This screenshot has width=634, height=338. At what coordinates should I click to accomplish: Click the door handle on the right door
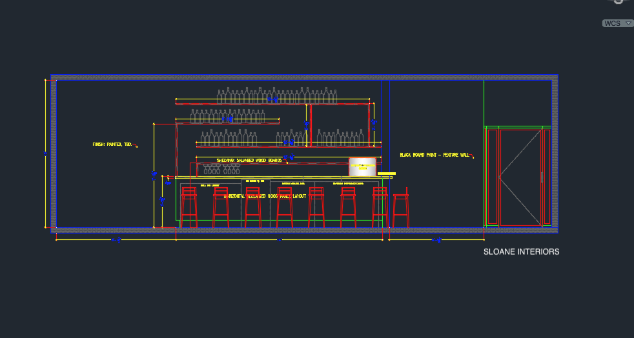tap(540, 176)
